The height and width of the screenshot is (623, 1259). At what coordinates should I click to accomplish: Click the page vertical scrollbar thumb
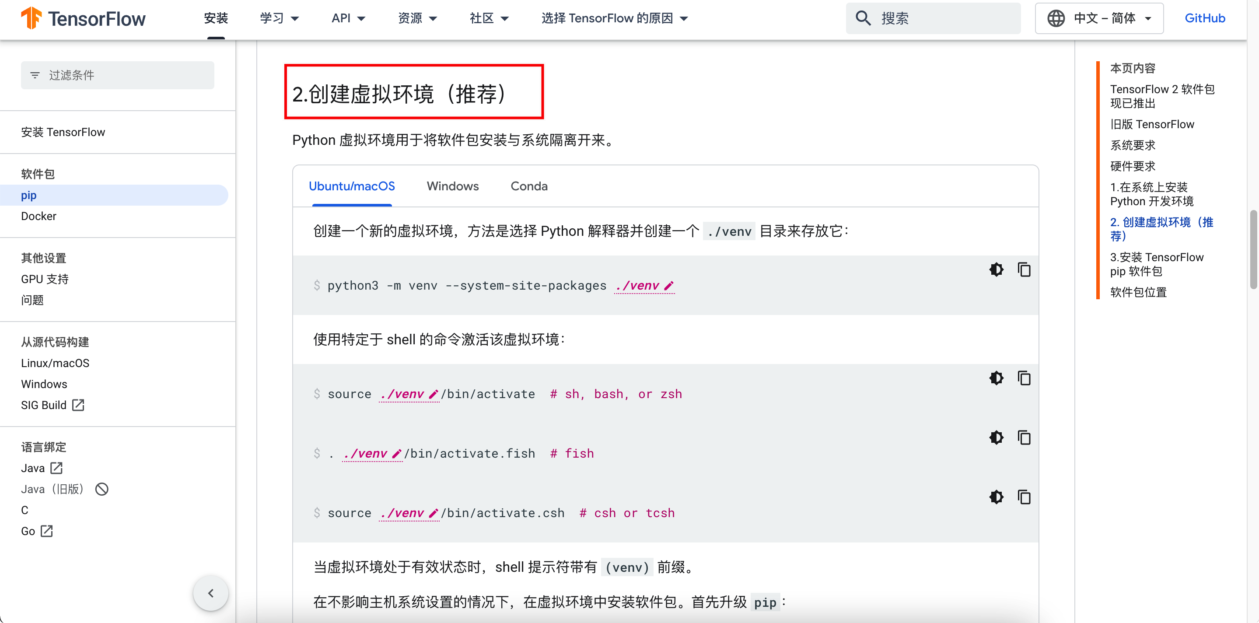[x=1254, y=250]
